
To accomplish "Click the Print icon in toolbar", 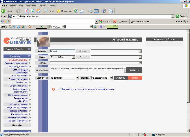I will pos(90,11).
